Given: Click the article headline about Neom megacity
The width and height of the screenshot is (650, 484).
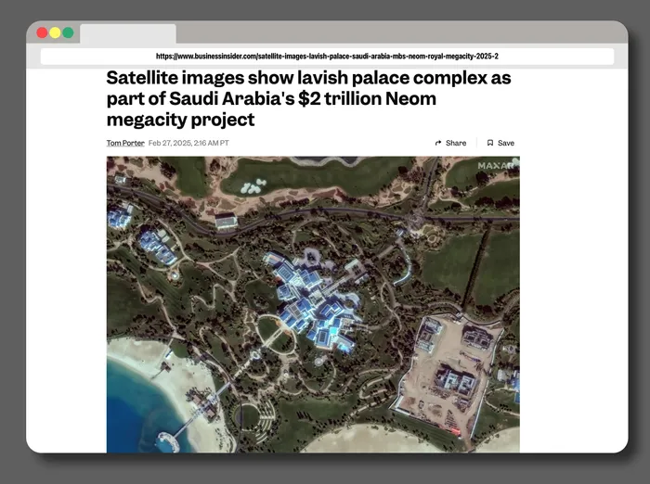Looking at the screenshot, I should (x=308, y=99).
